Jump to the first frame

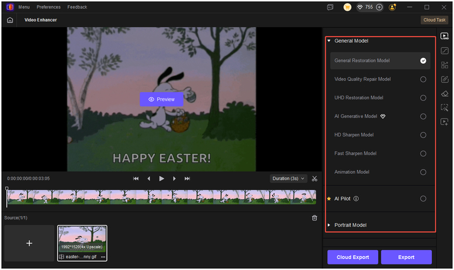[x=135, y=179]
